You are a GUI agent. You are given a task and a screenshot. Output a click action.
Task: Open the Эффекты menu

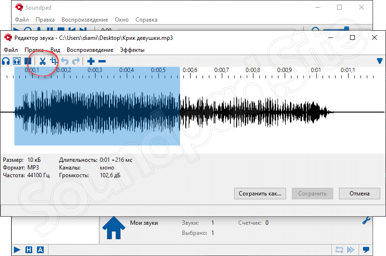pos(132,50)
